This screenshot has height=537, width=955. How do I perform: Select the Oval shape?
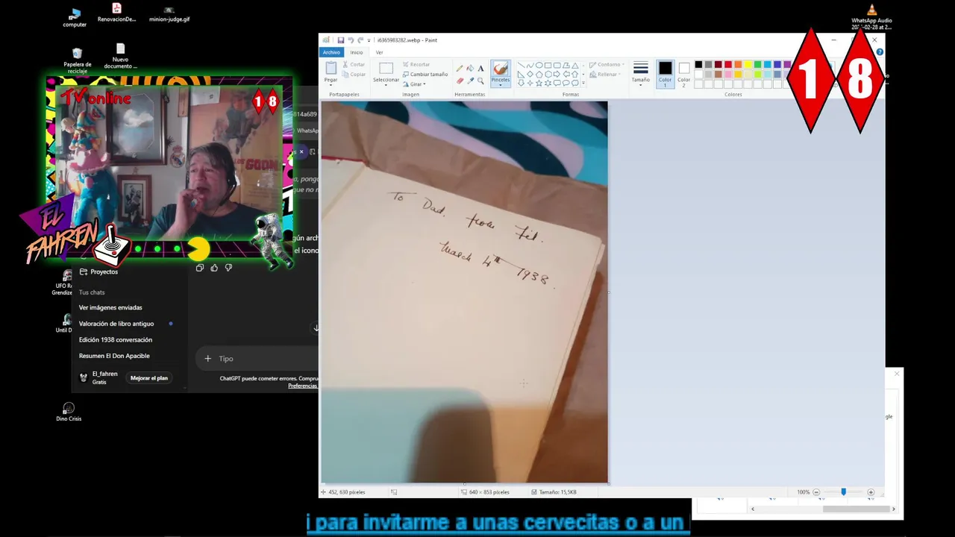[x=539, y=66]
